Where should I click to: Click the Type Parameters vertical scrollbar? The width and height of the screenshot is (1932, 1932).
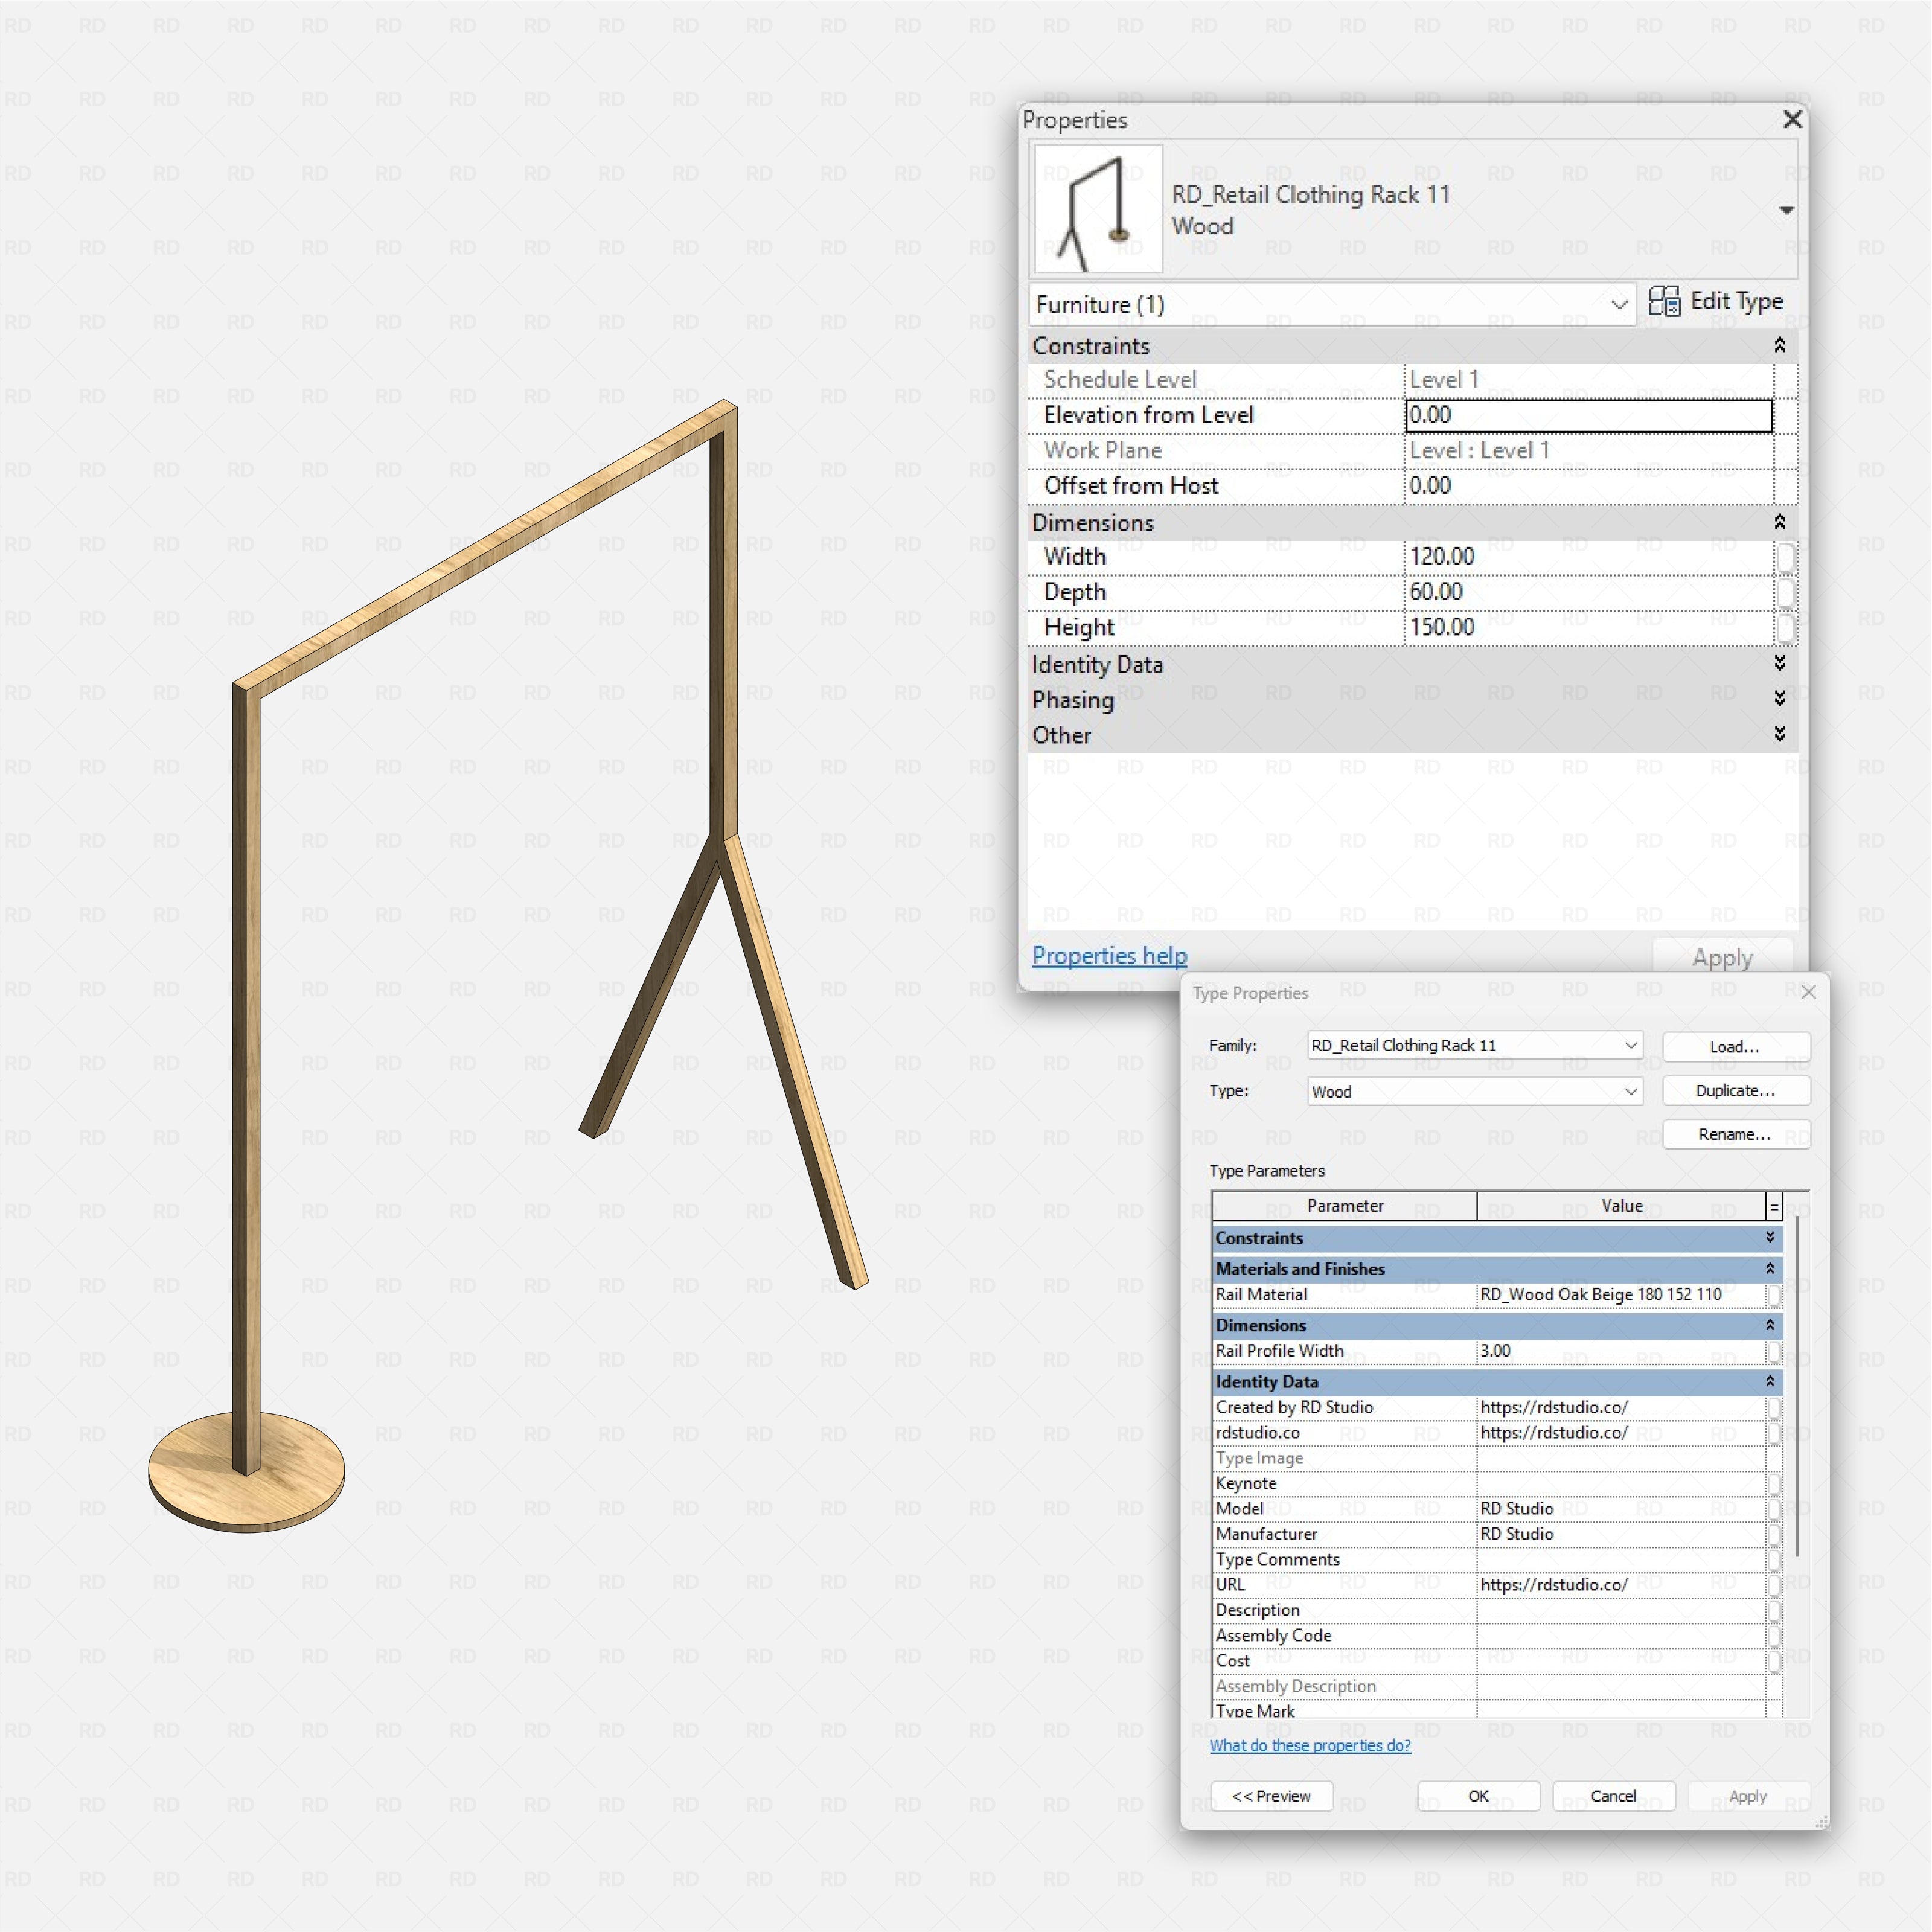pyautogui.click(x=1797, y=1385)
